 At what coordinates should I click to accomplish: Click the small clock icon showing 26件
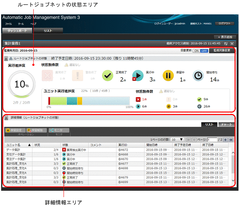199,106
